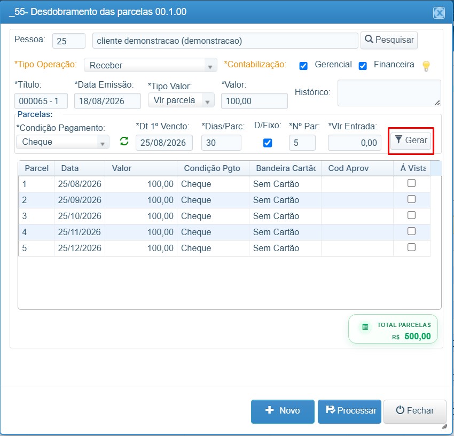This screenshot has height=436, width=454.
Task: Click the Nº Par field
Action: (302, 143)
